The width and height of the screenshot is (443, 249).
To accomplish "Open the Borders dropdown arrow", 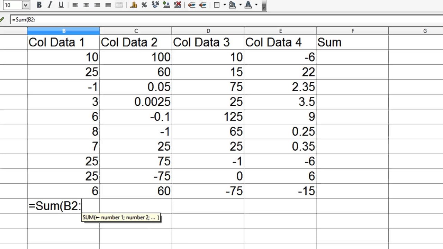I will [x=225, y=5].
